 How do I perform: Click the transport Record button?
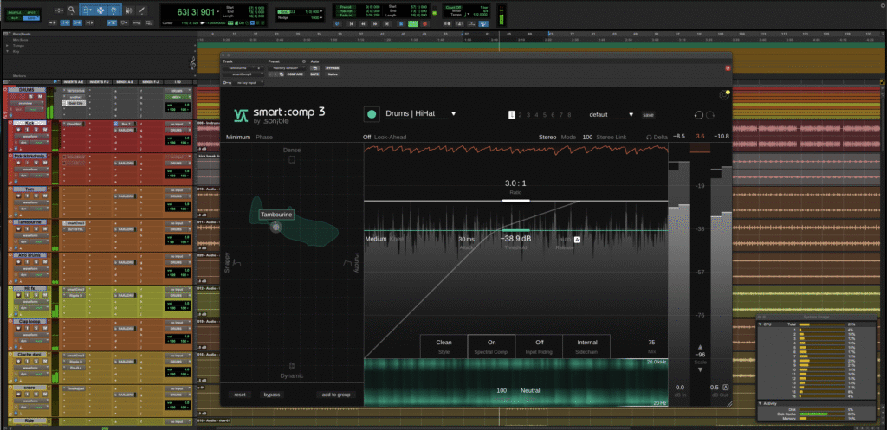click(x=424, y=23)
